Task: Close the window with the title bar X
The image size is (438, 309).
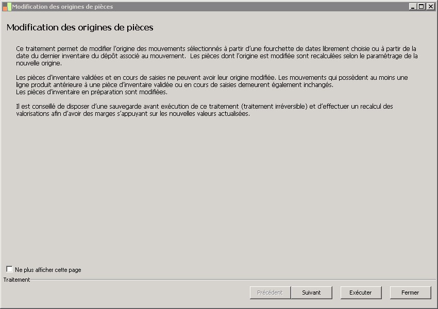Action: click(x=430, y=7)
